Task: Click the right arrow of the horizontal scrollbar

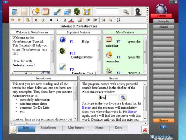Action: coord(145,123)
